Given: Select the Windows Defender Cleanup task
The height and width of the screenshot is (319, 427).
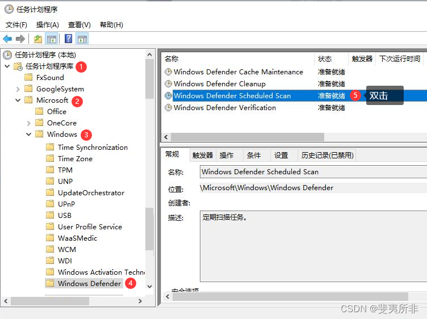Looking at the screenshot, I should click(x=220, y=84).
